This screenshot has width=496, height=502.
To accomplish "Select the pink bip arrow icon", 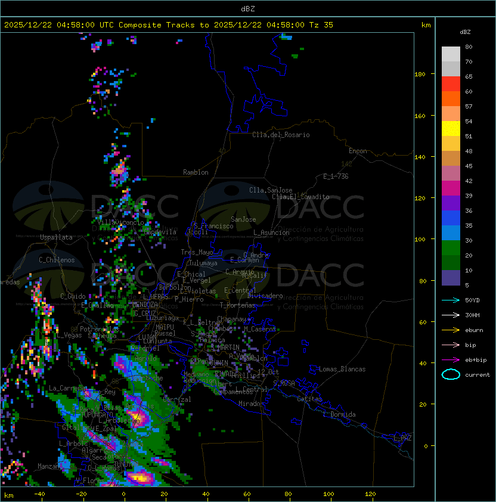I will 451,345.
